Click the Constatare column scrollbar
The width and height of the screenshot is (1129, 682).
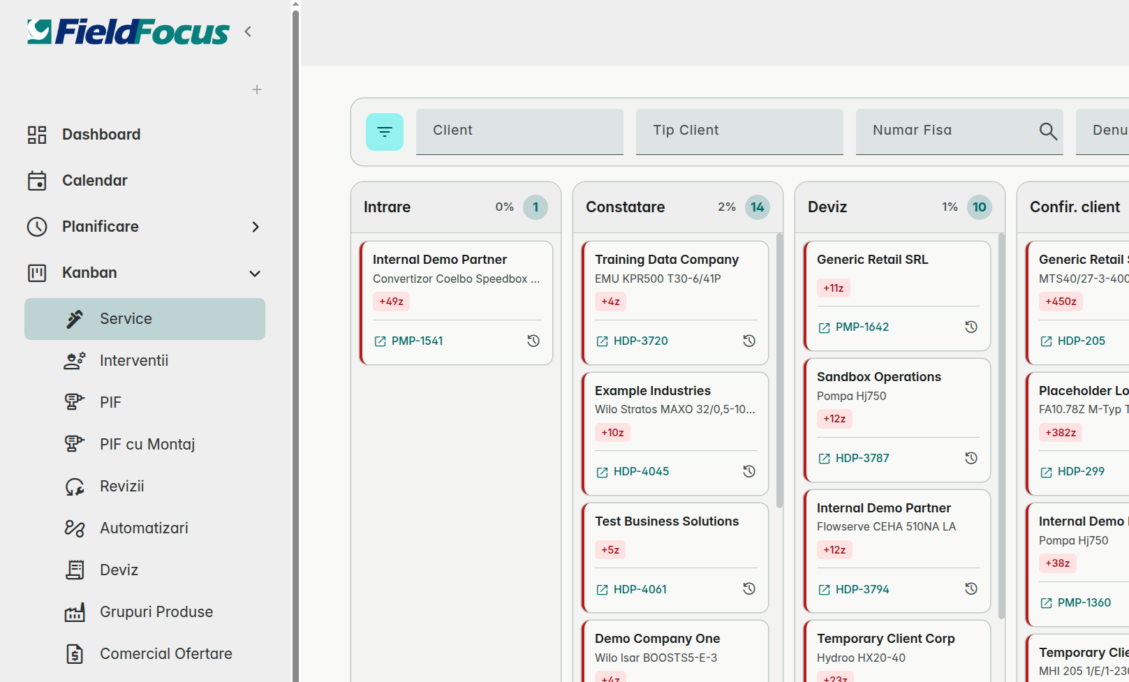coord(780,371)
